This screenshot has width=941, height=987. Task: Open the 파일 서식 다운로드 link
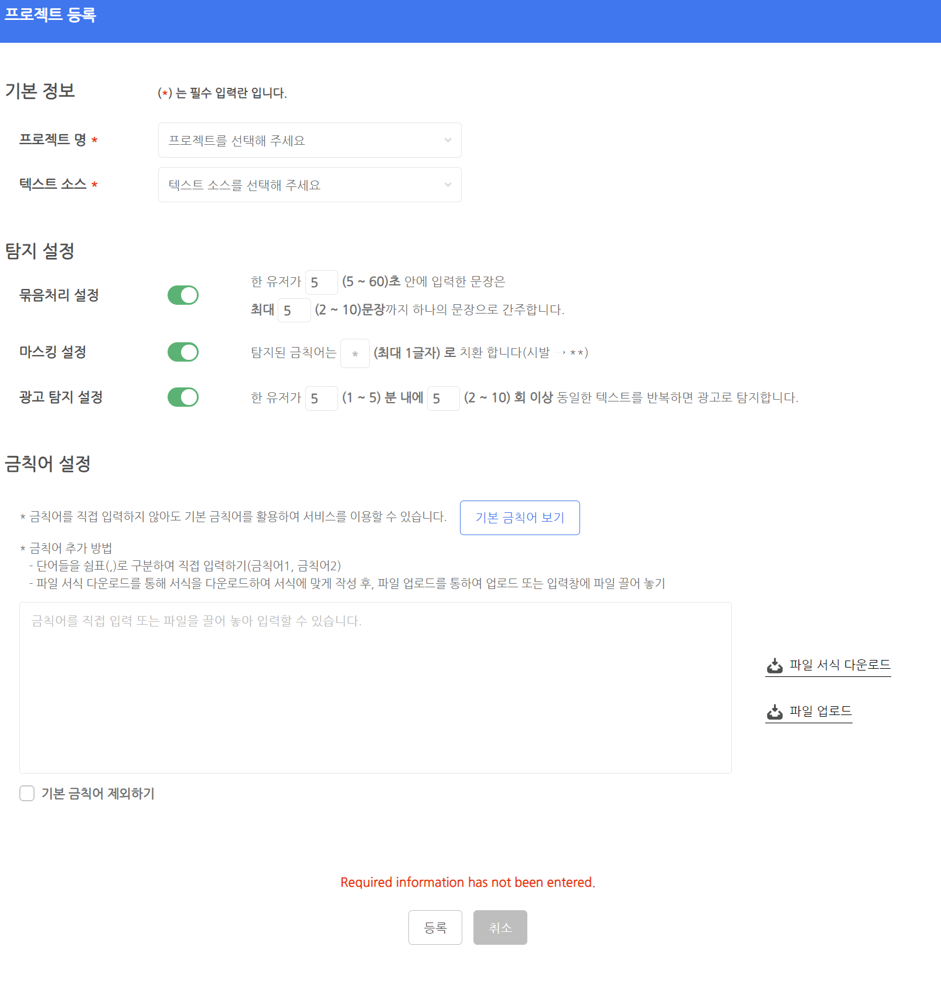pyautogui.click(x=828, y=665)
